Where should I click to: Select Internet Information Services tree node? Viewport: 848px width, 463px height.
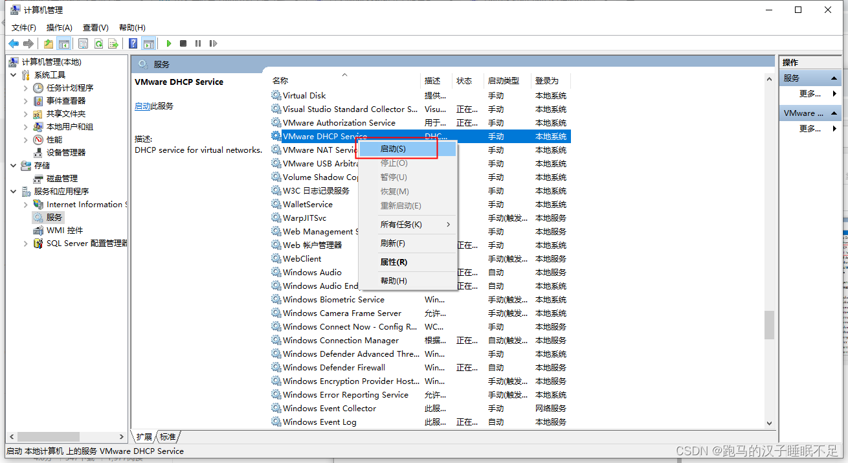click(87, 204)
